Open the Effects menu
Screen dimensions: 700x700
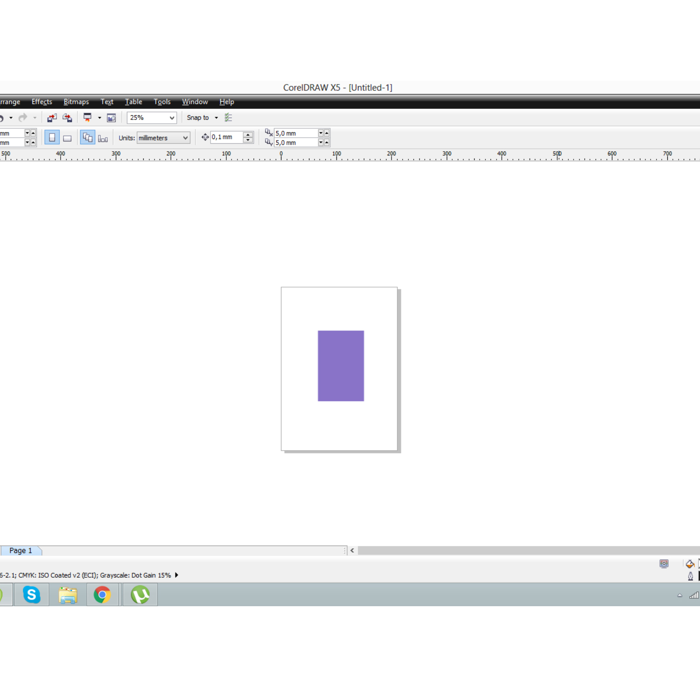coord(42,102)
